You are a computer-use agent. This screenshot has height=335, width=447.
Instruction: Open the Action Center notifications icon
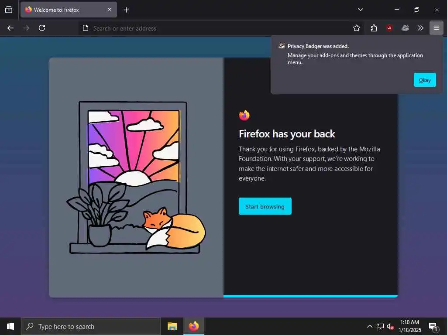433,327
